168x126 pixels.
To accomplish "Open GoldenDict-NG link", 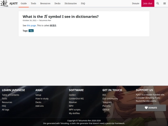I will pos(76,99).
